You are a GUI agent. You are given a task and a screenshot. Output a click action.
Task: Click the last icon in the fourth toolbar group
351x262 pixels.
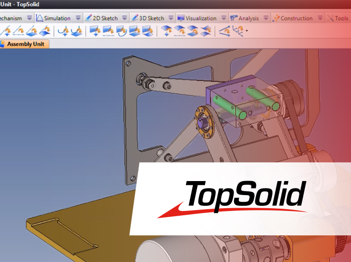(206, 31)
